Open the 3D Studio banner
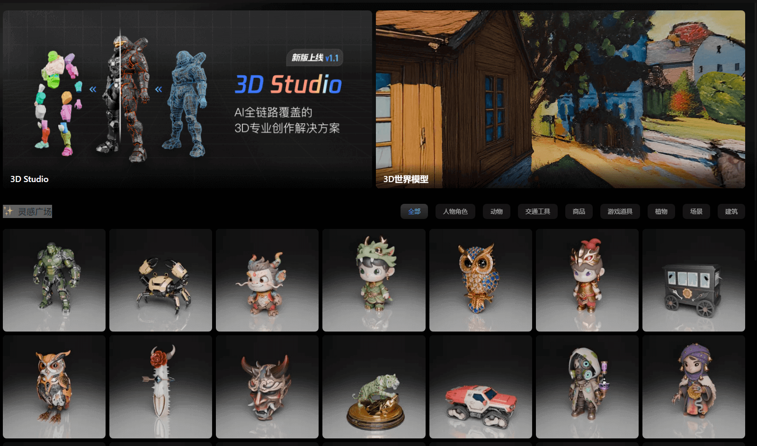This screenshot has width=757, height=446. coord(187,99)
